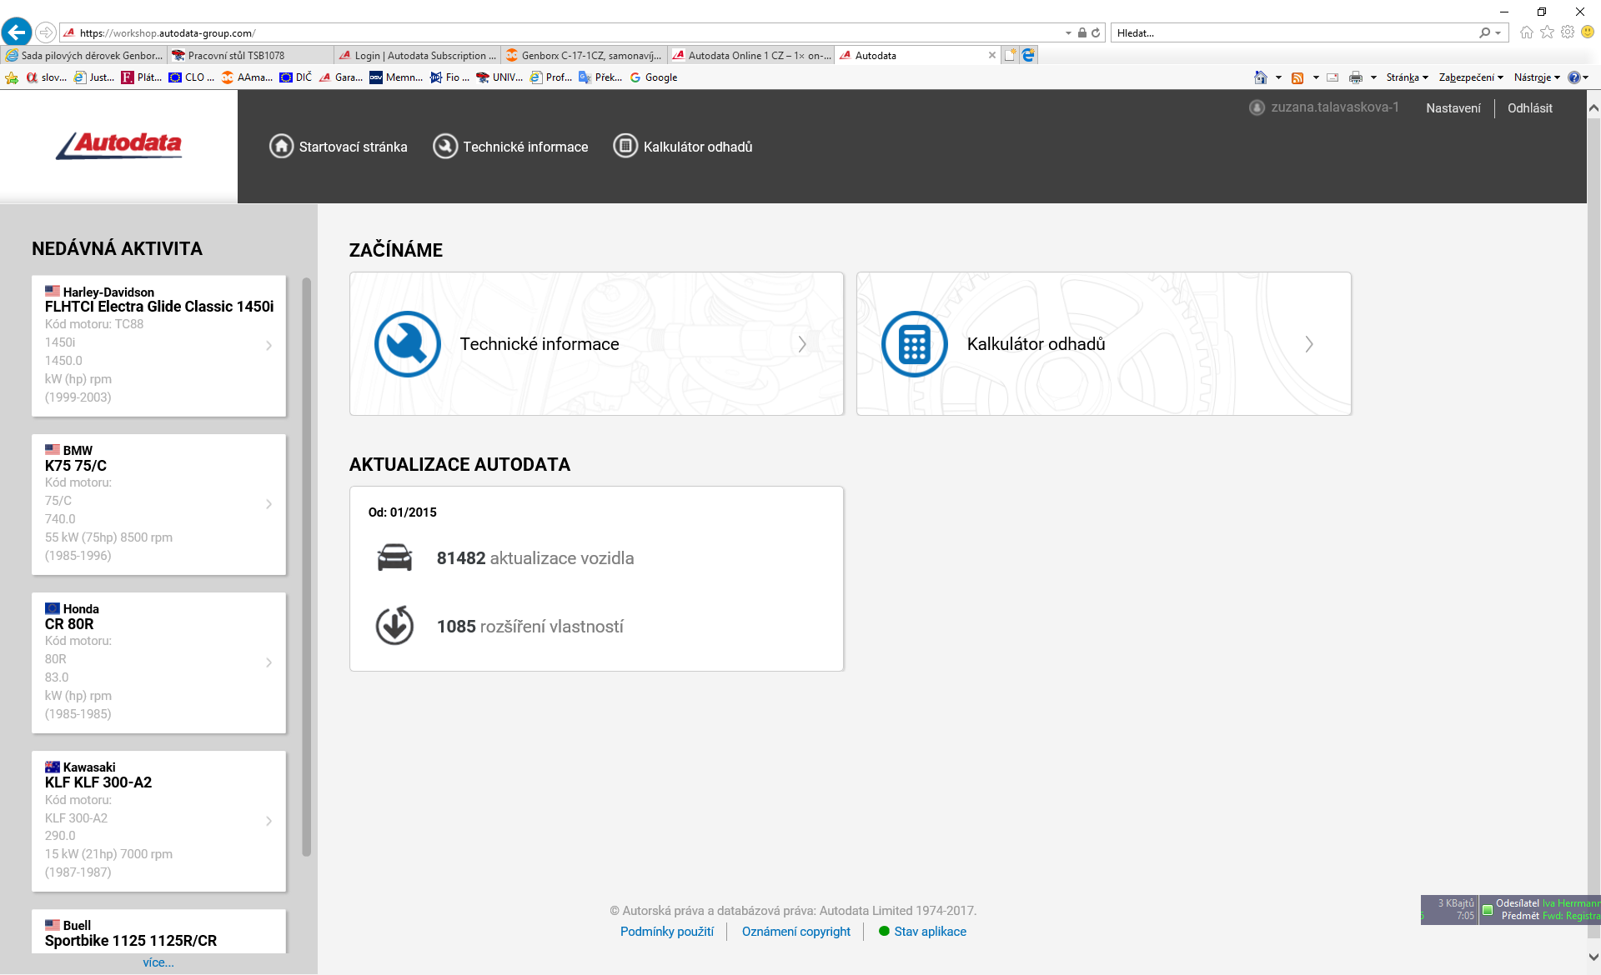Open the Podmínky použití link
Viewport: 1601px width, 975px height.
click(666, 932)
